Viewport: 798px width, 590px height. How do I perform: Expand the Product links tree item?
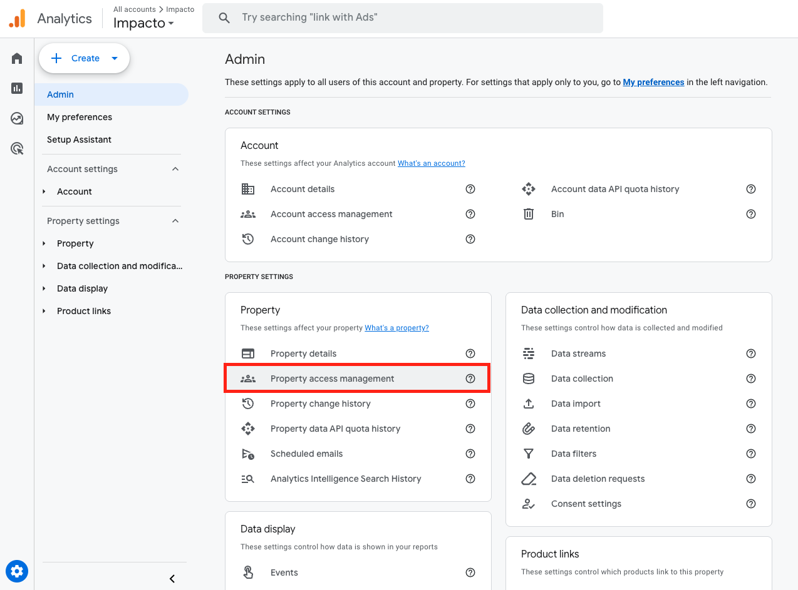pyautogui.click(x=44, y=311)
